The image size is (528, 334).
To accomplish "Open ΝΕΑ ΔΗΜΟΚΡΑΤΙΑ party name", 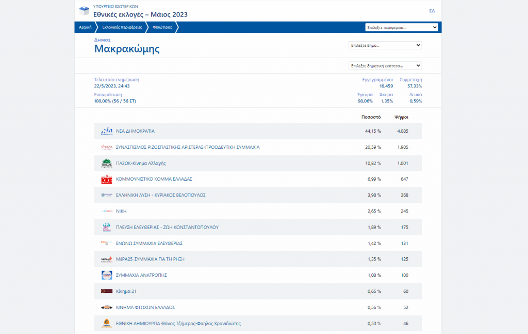I will 135,131.
